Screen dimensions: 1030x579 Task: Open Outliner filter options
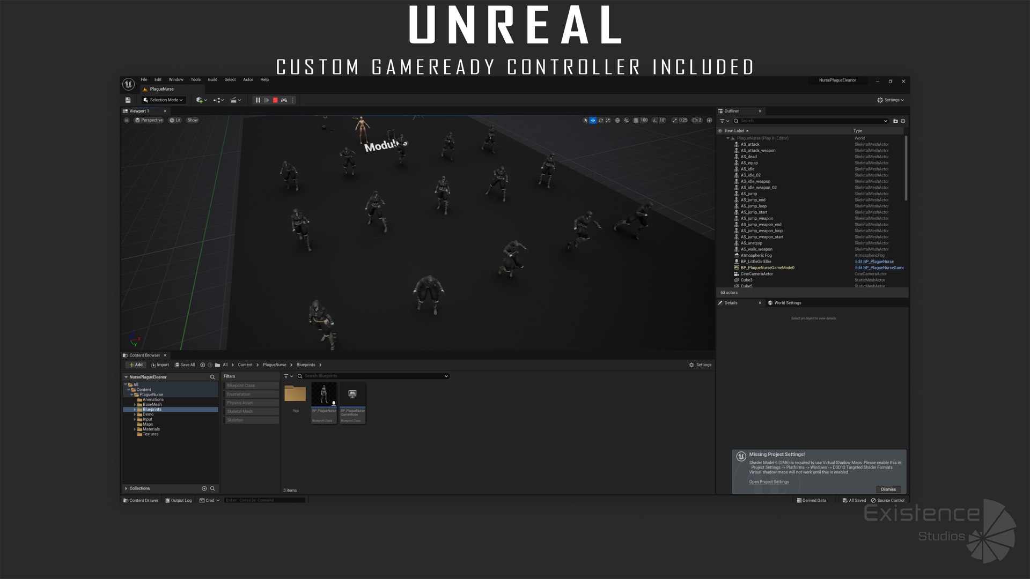(724, 121)
